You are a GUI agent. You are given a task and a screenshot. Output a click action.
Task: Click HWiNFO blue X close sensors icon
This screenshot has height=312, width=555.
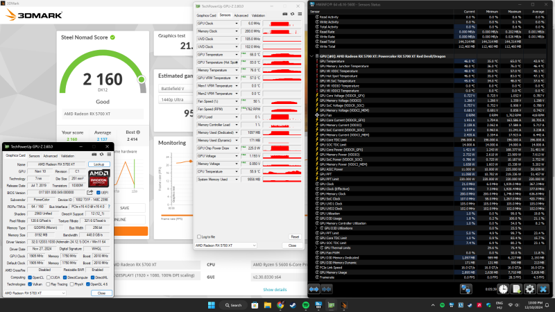click(543, 289)
